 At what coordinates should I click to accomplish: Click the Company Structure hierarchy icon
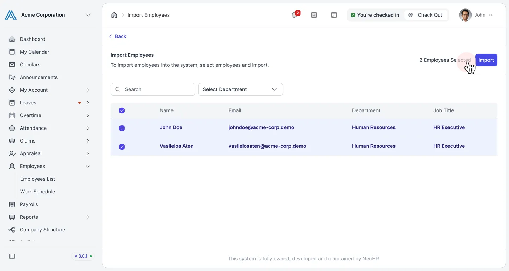(x=12, y=230)
